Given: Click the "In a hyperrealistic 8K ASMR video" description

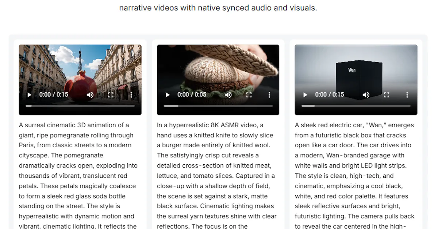Looking at the screenshot, I should pyautogui.click(x=217, y=175).
